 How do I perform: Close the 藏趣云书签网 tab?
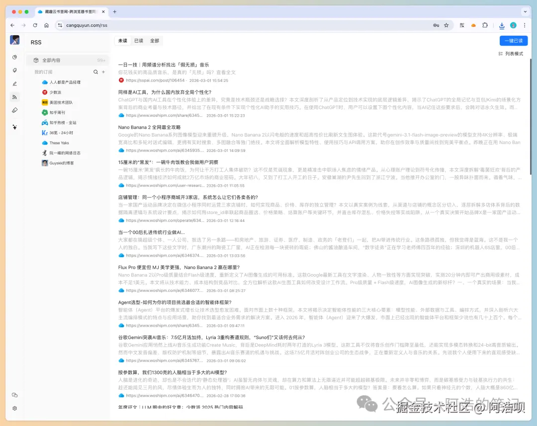click(x=103, y=11)
